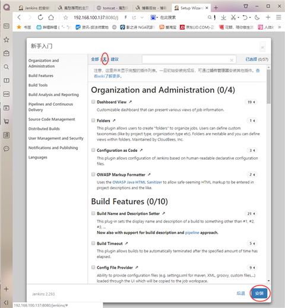Jump to Languages category

click(38, 157)
